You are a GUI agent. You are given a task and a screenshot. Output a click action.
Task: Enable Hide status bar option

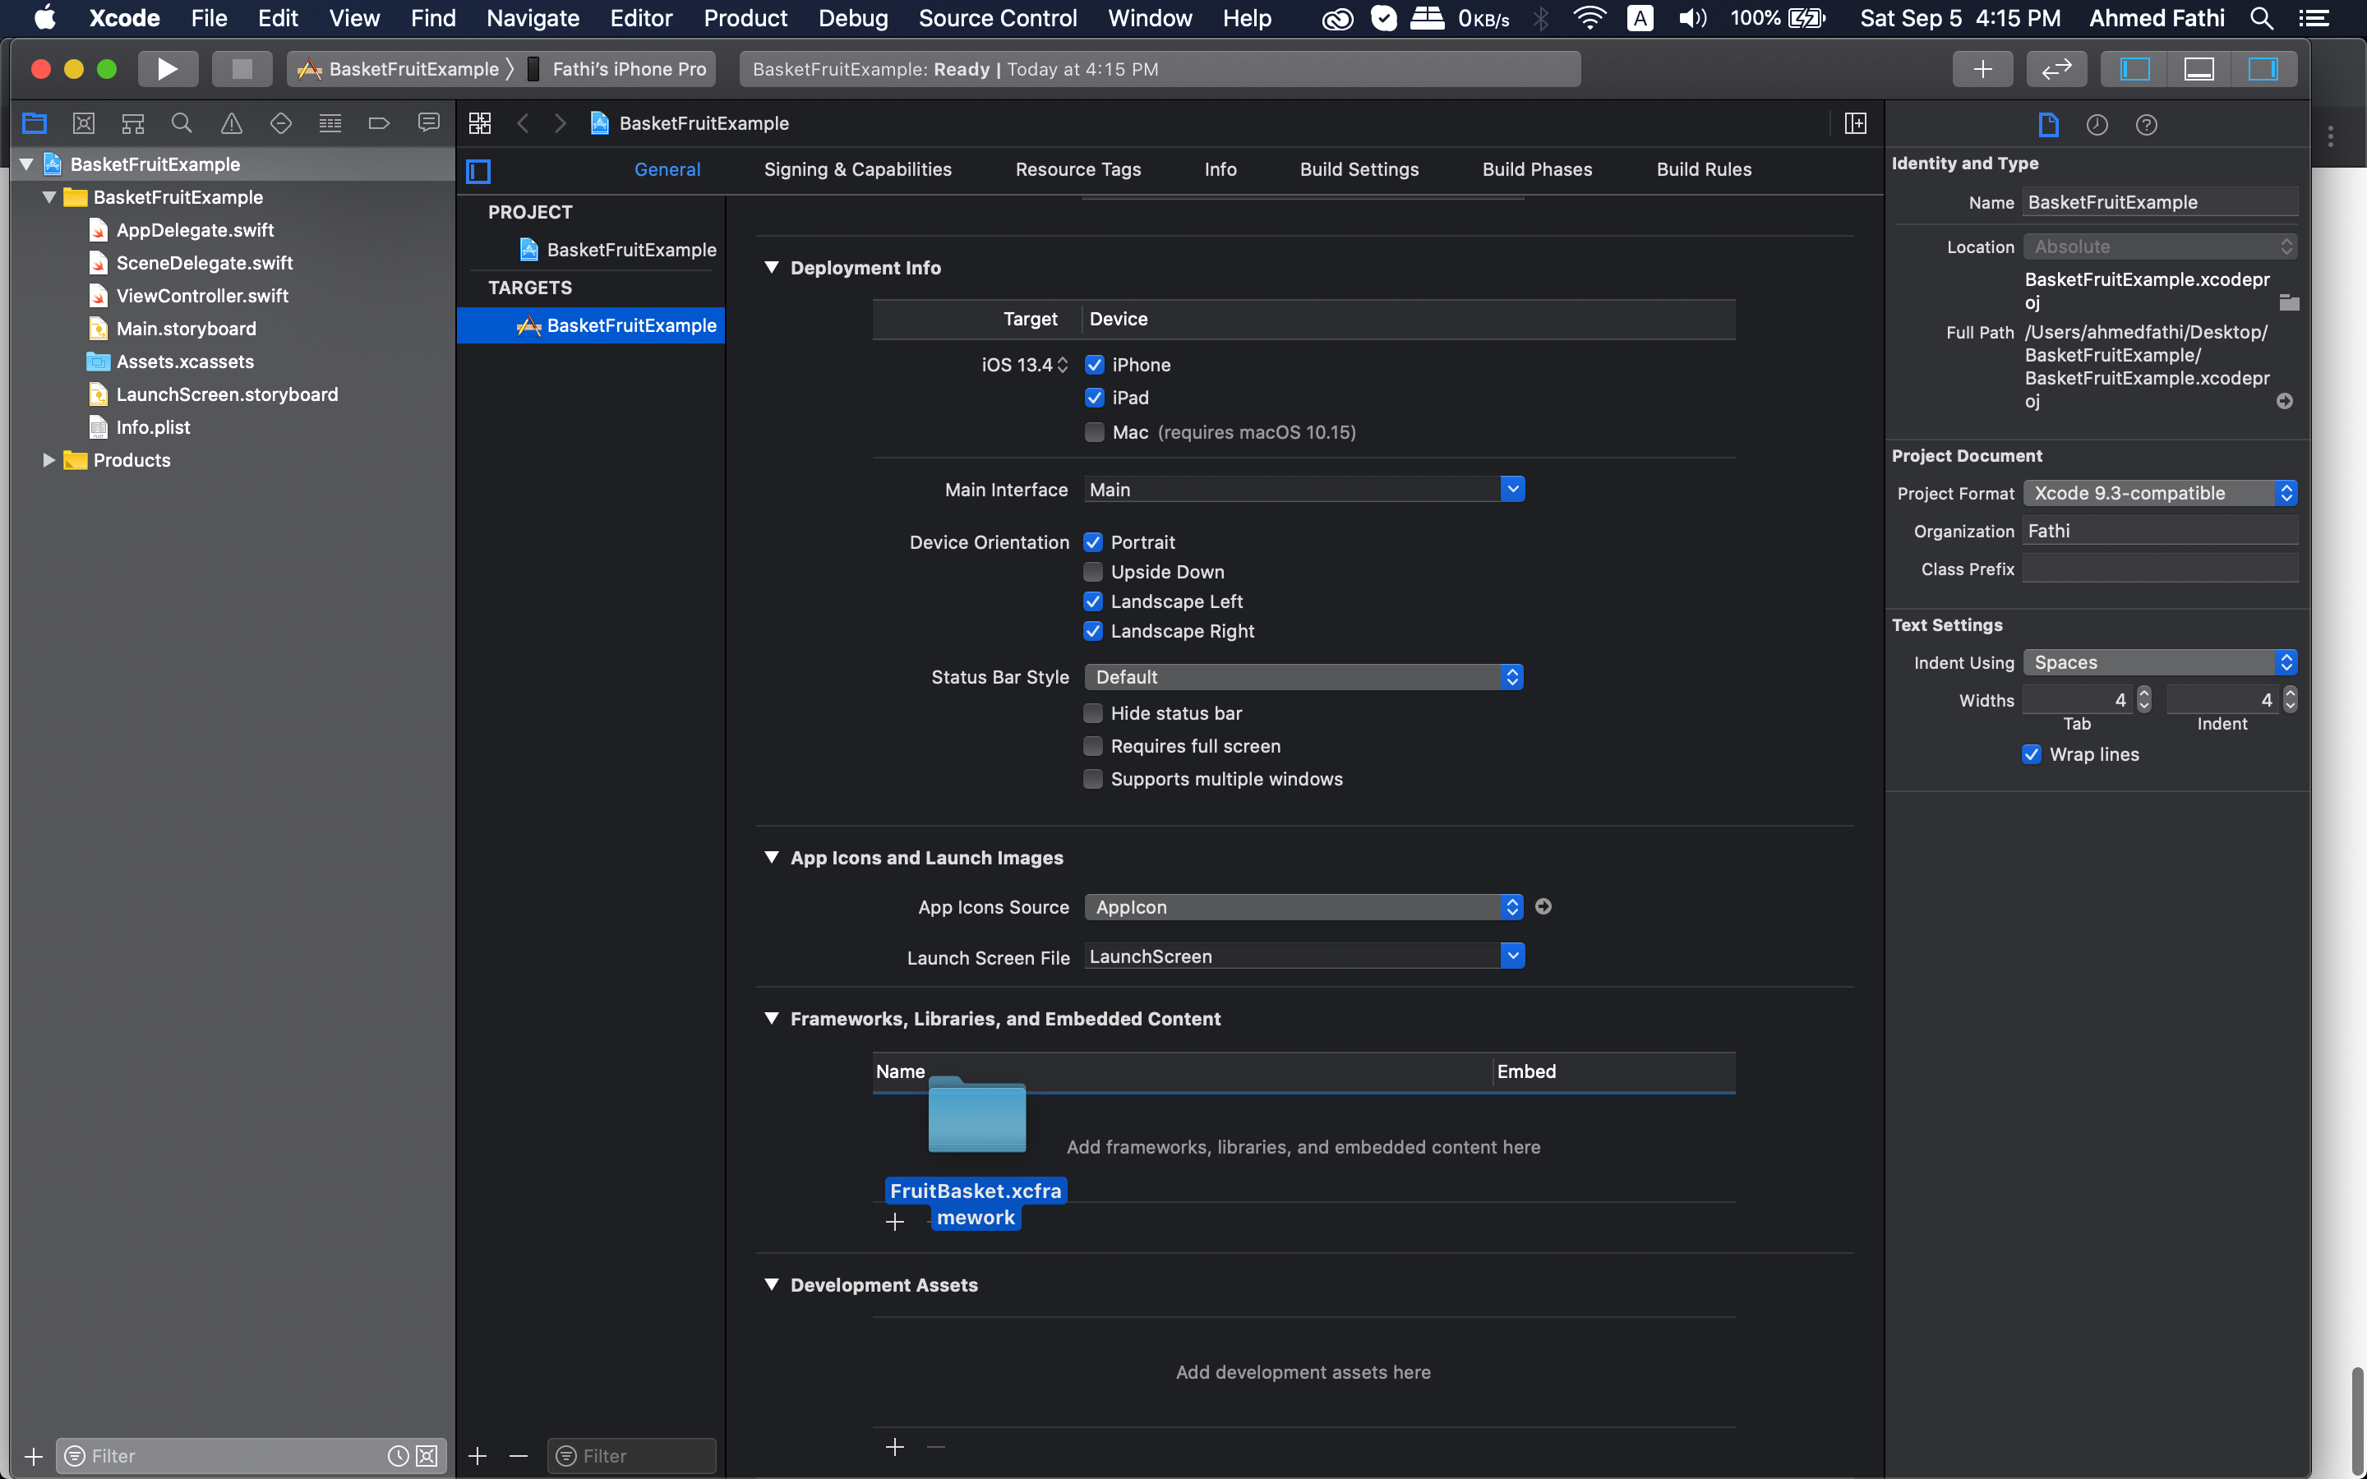click(x=1092, y=713)
